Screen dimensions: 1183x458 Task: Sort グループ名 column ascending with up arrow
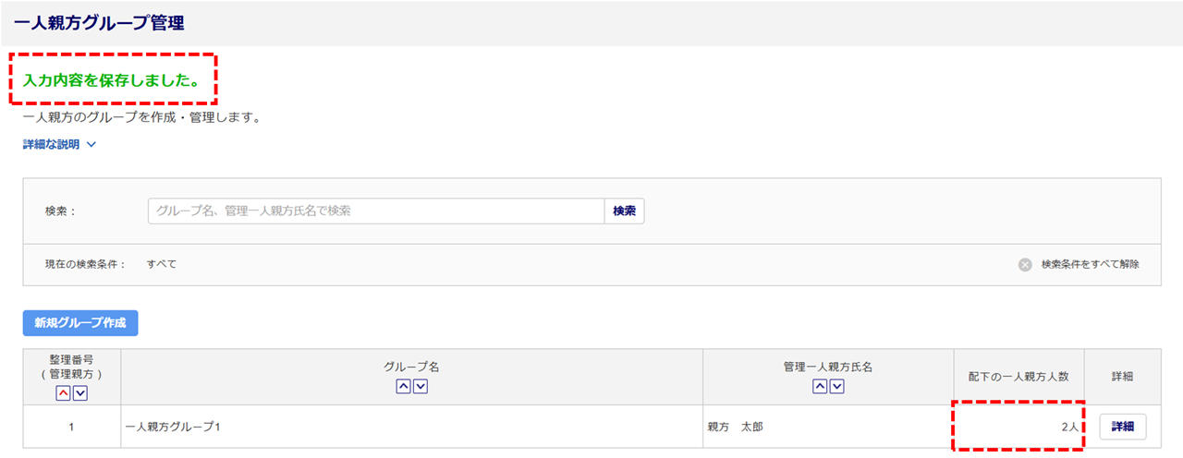[x=403, y=386]
